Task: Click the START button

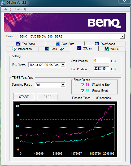Action: [x=24, y=97]
